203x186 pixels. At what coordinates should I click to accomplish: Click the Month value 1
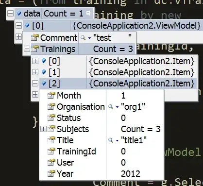[x=123, y=96]
